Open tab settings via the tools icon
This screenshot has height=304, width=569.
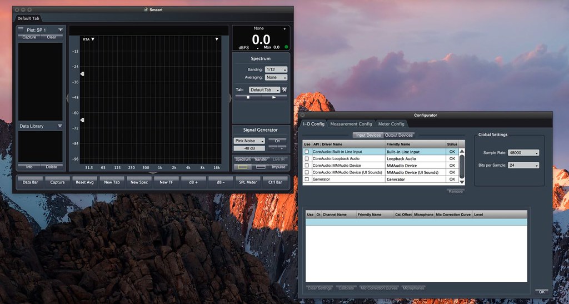[x=284, y=89]
